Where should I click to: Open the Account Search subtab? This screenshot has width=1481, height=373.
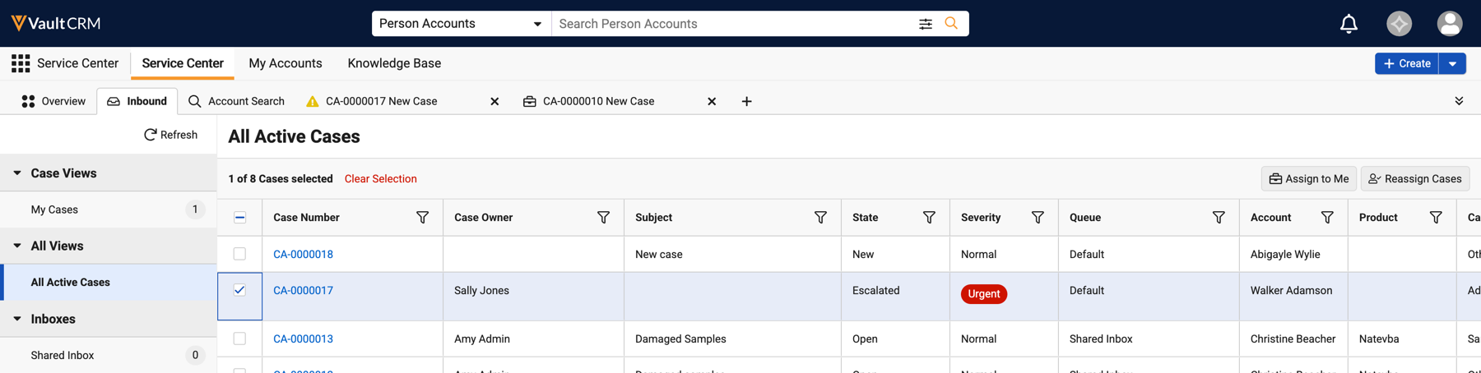pyautogui.click(x=236, y=101)
